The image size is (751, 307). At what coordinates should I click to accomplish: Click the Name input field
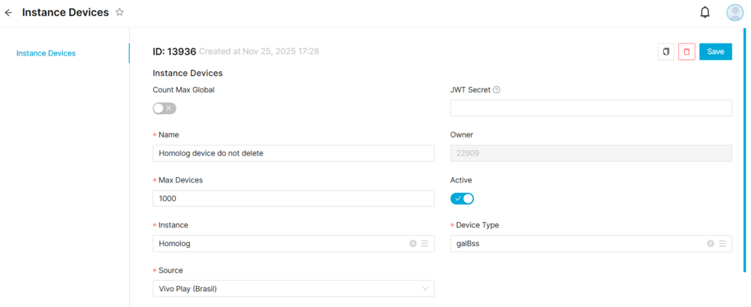293,153
